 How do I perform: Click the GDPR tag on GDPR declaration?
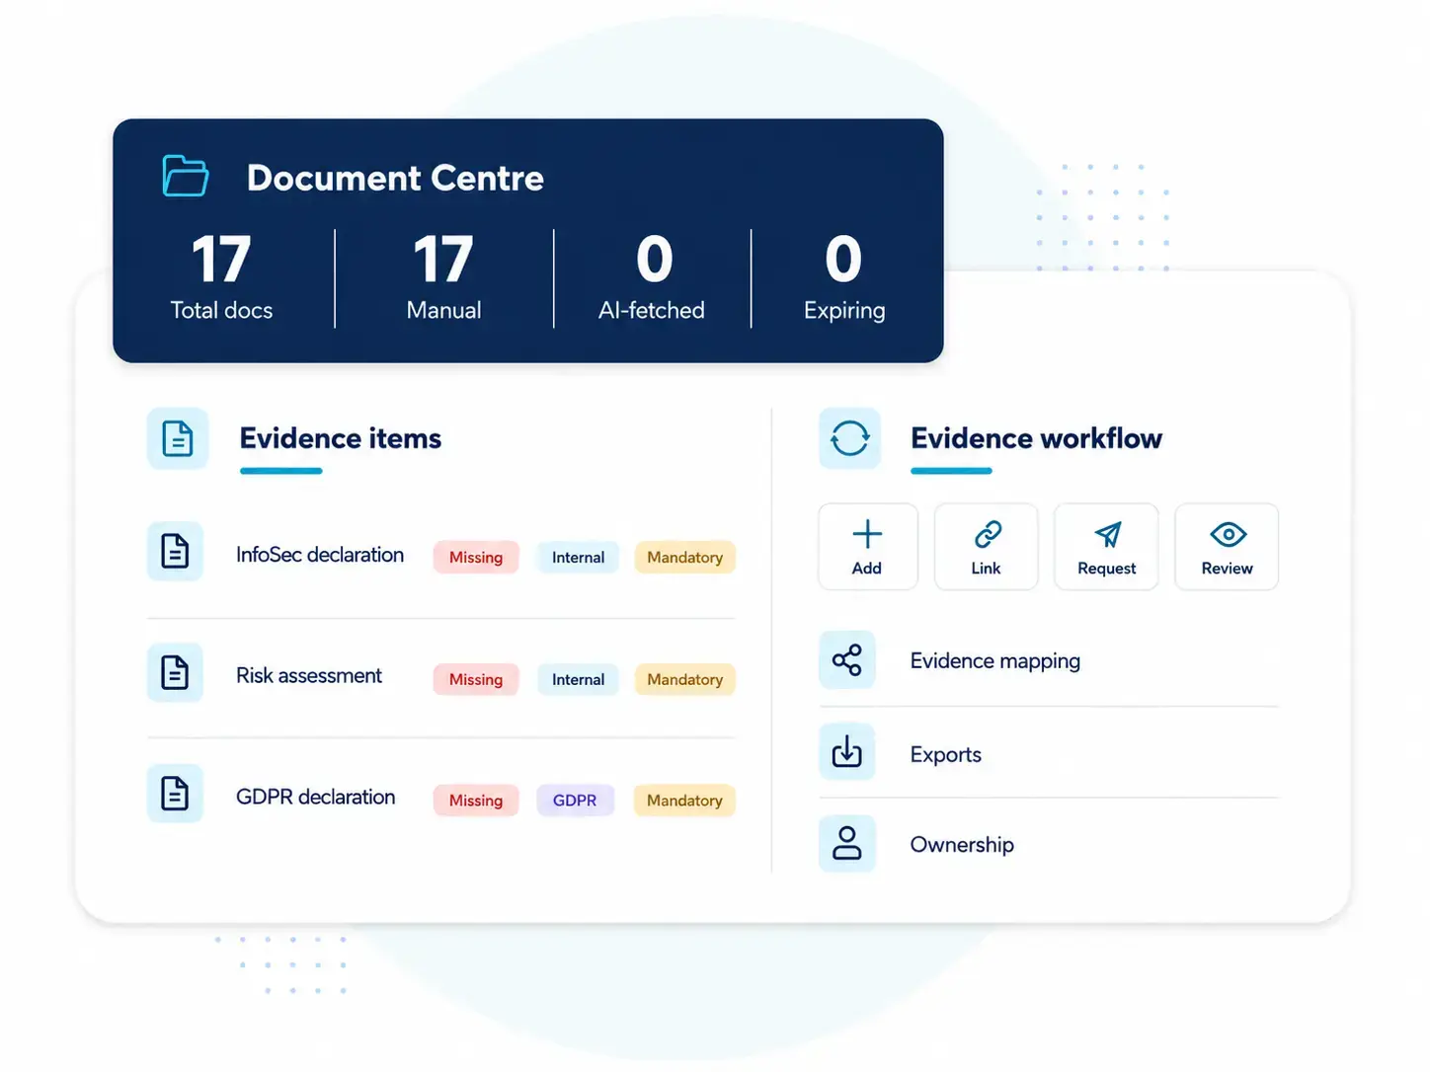point(575,800)
